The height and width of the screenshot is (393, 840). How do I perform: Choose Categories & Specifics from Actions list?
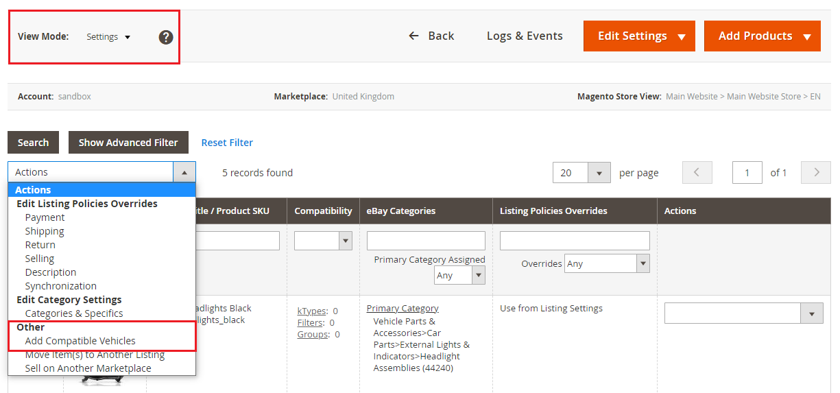(x=74, y=313)
